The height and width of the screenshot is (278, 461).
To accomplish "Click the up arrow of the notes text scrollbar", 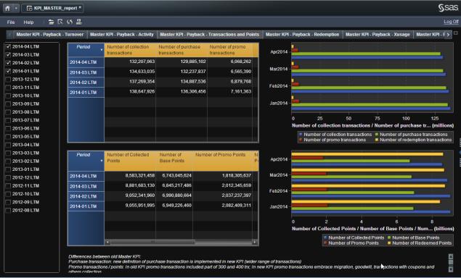I will (x=451, y=257).
